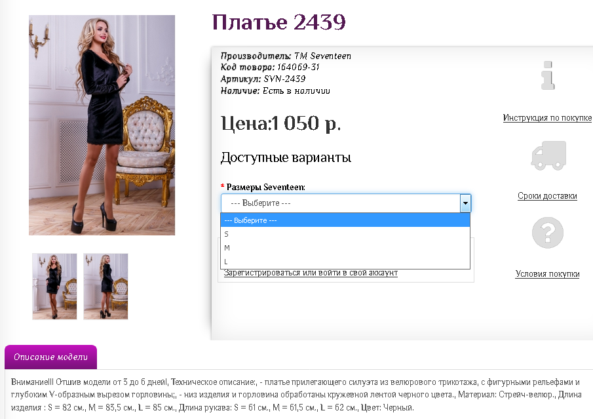Viewport: 593px width, 419px height.
Task: Click the Цена 1 050 р. price text
Action: [x=280, y=123]
